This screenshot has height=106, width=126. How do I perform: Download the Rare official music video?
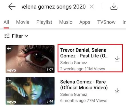[117, 90]
